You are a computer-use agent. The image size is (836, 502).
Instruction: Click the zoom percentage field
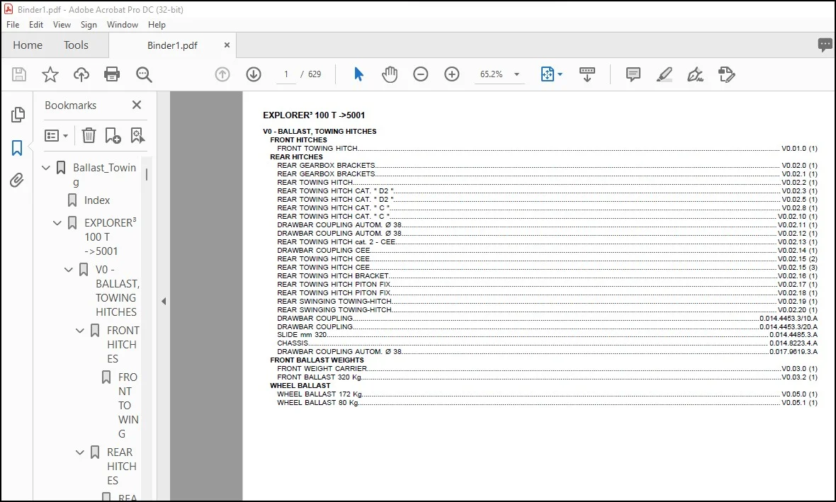click(492, 74)
